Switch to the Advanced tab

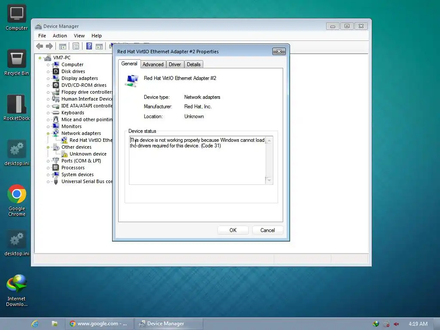click(x=153, y=64)
